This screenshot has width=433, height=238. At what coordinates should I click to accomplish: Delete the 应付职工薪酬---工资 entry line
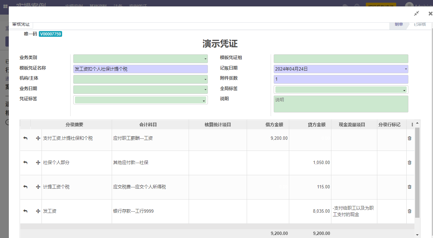410,138
